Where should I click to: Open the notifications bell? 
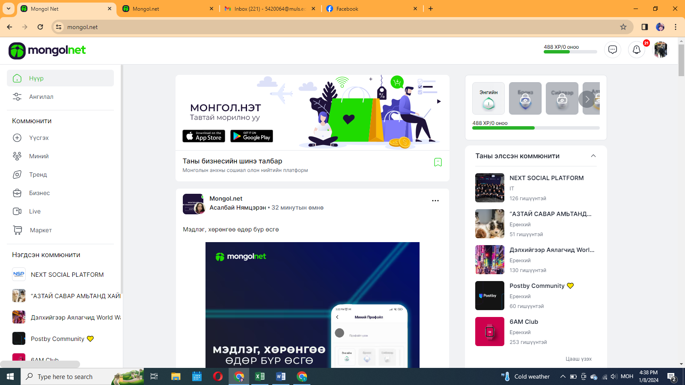[x=636, y=50]
